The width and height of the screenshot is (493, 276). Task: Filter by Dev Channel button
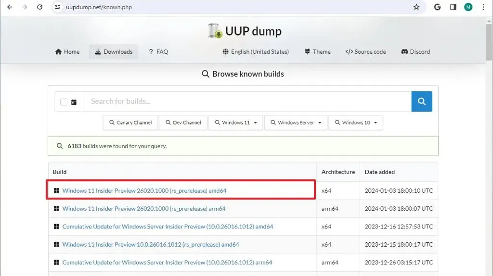[x=183, y=123]
